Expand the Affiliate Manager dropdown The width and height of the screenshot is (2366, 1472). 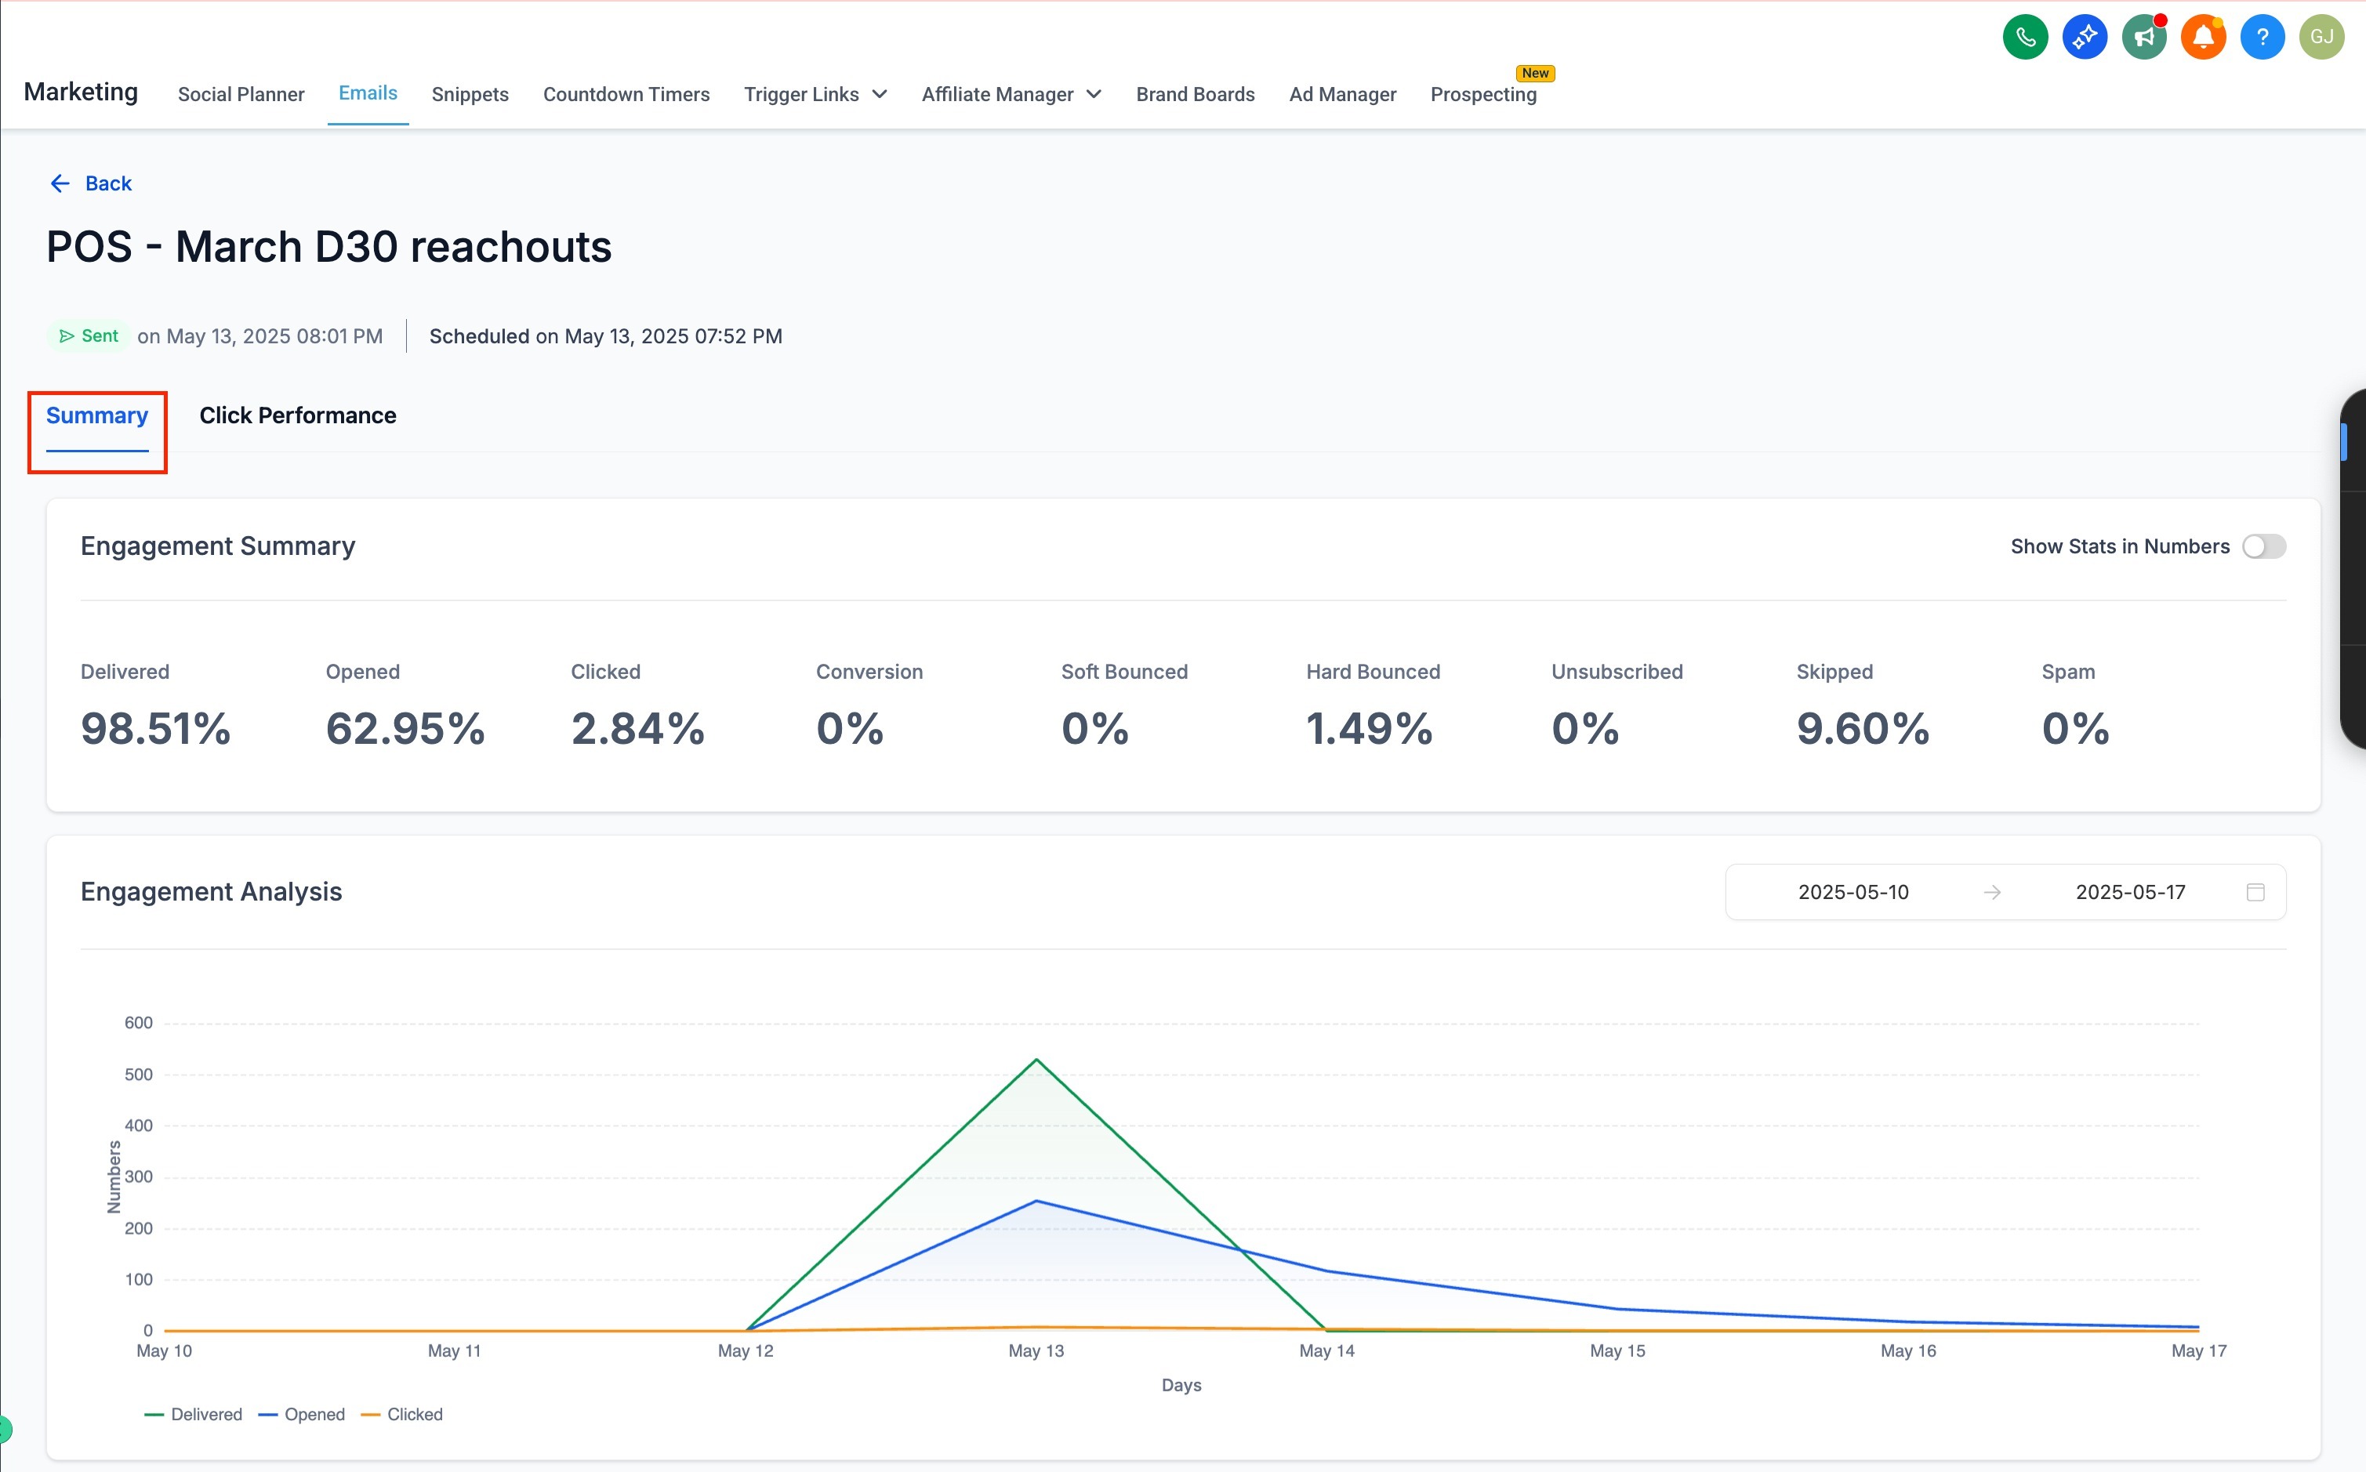tap(1011, 94)
